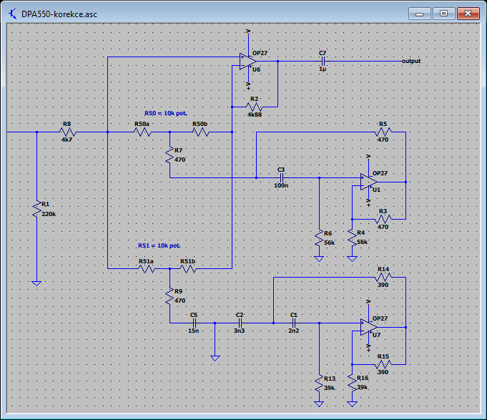Click resistor R8 4k7 symbol
487x420 pixels.
click(67, 132)
